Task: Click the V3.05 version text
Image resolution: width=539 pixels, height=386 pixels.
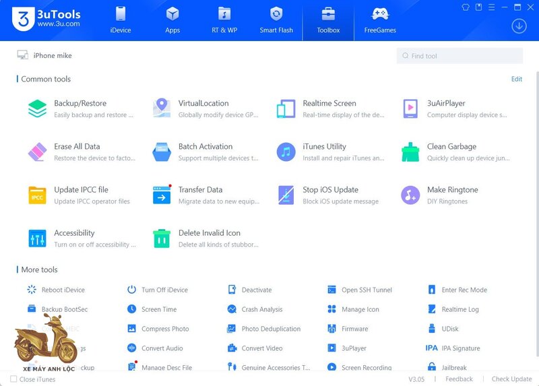Action: [416, 379]
